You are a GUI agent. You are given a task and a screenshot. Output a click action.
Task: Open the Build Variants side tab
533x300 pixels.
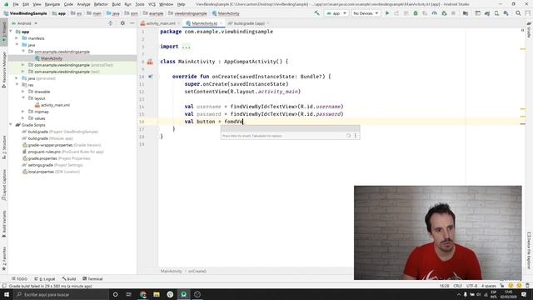point(4,224)
